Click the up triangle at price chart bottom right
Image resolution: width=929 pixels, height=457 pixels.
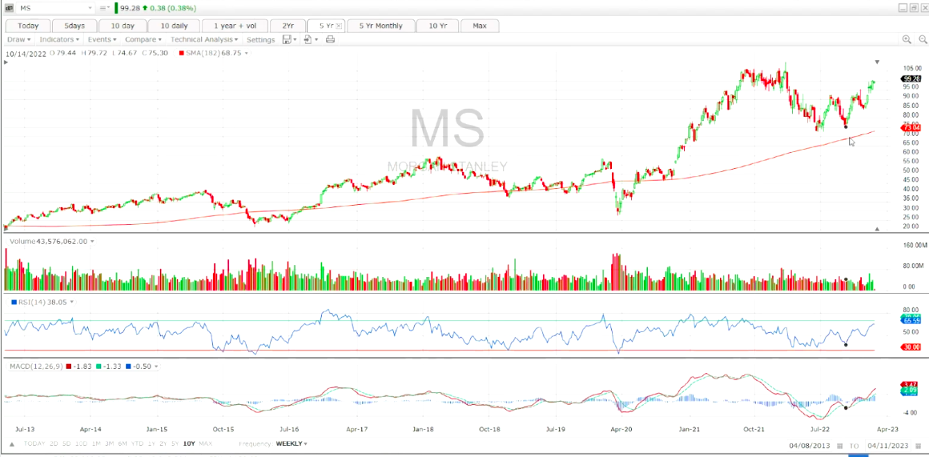878,229
